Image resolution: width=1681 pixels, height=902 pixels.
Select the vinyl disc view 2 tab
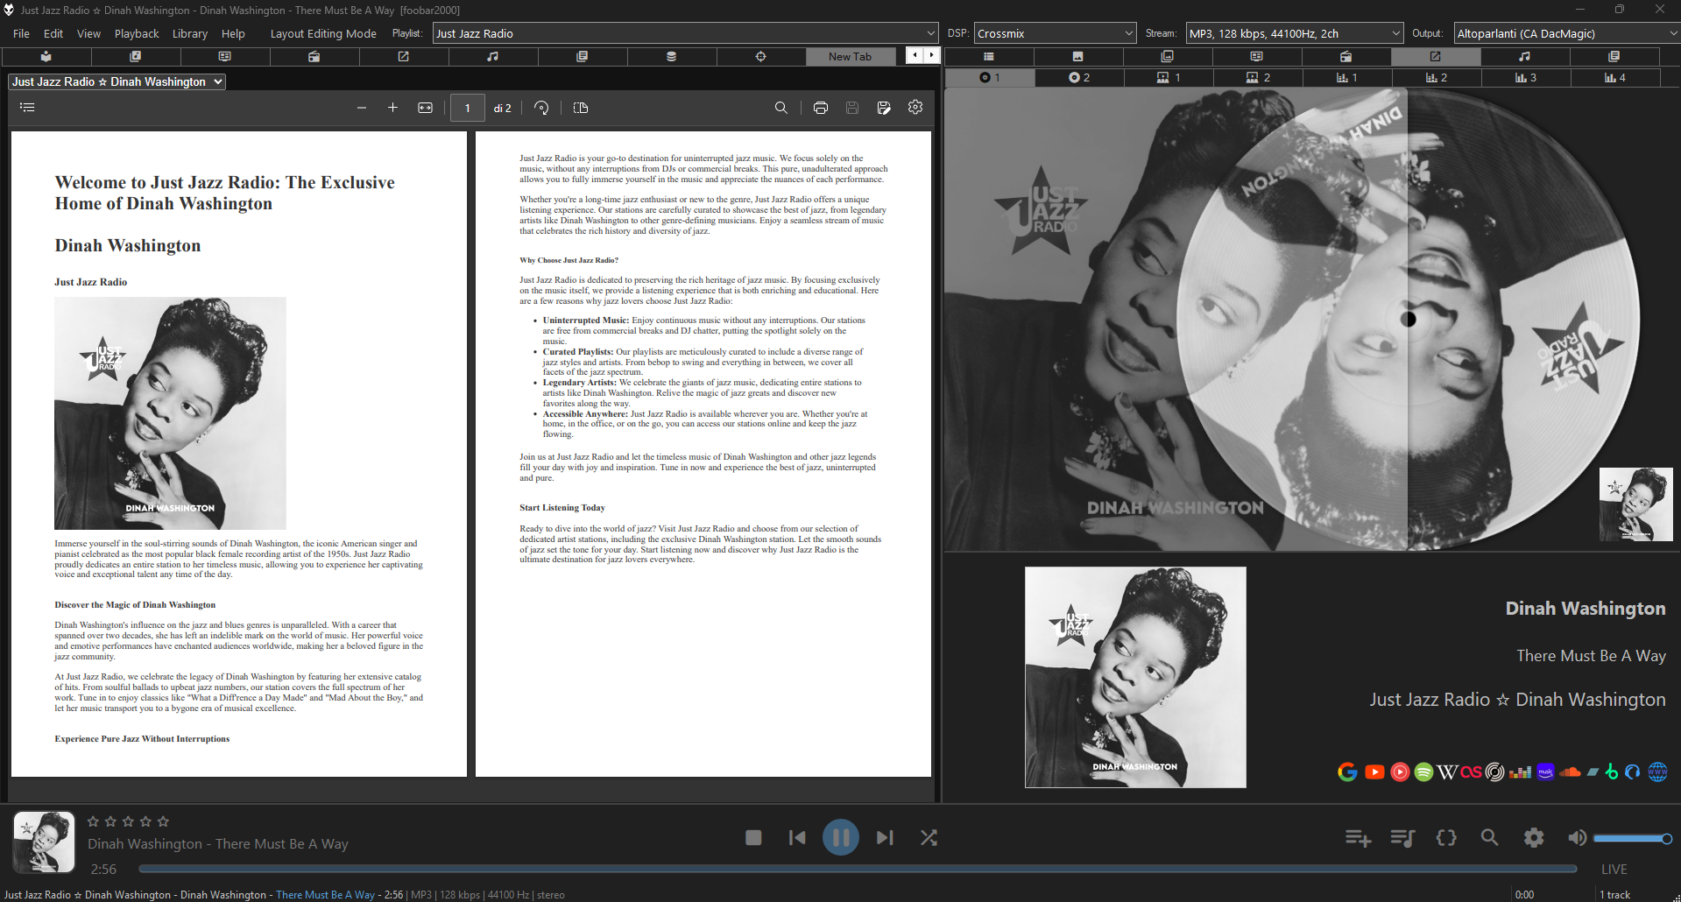(1079, 77)
